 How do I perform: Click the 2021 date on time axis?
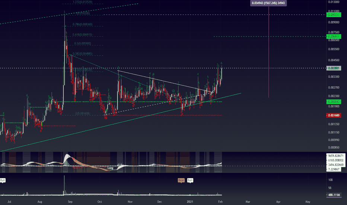tap(190, 202)
